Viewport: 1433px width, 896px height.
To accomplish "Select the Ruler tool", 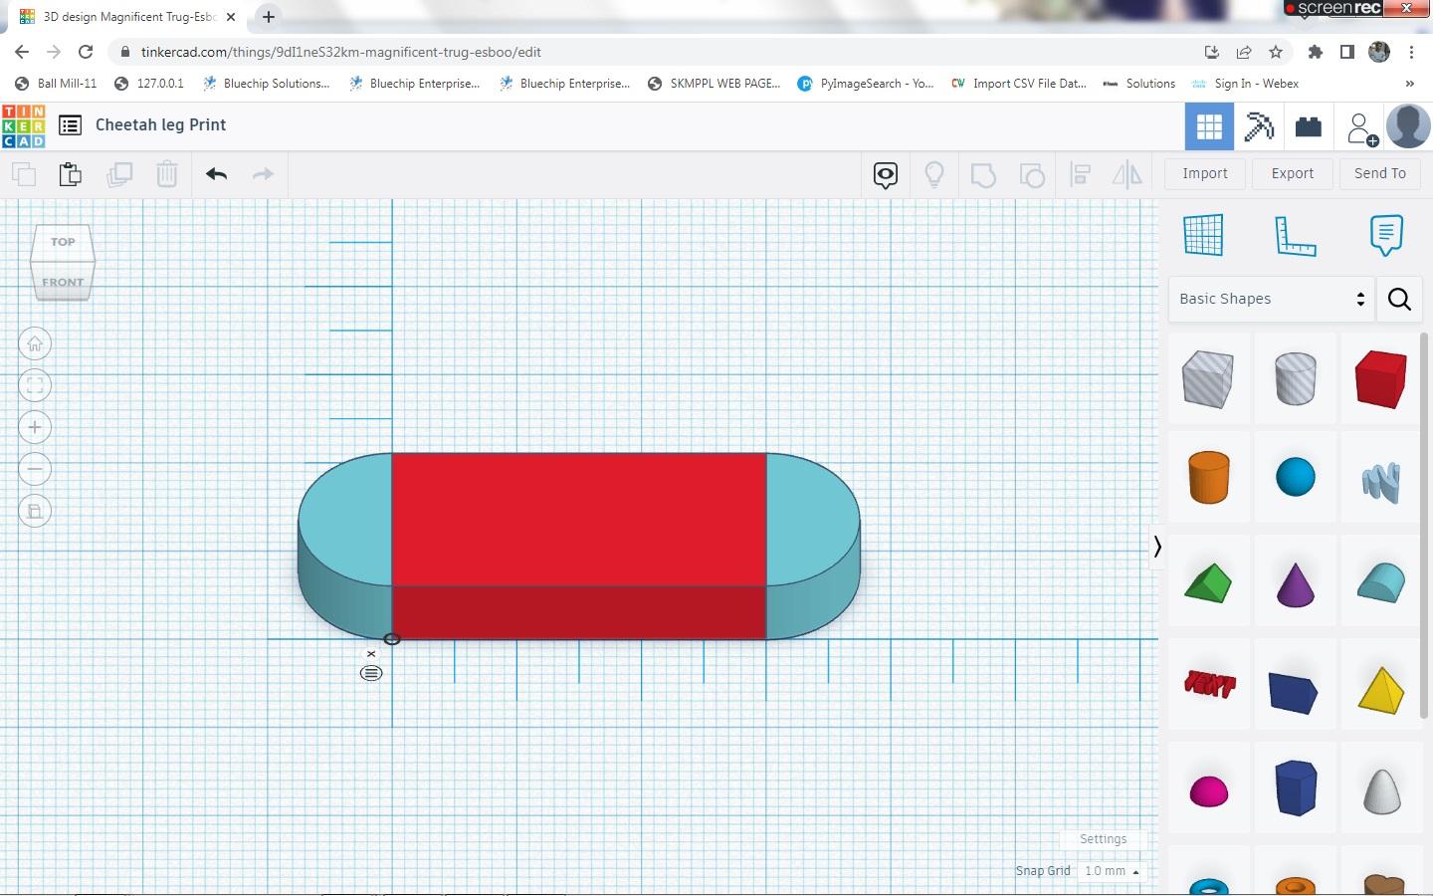I will 1295,236.
